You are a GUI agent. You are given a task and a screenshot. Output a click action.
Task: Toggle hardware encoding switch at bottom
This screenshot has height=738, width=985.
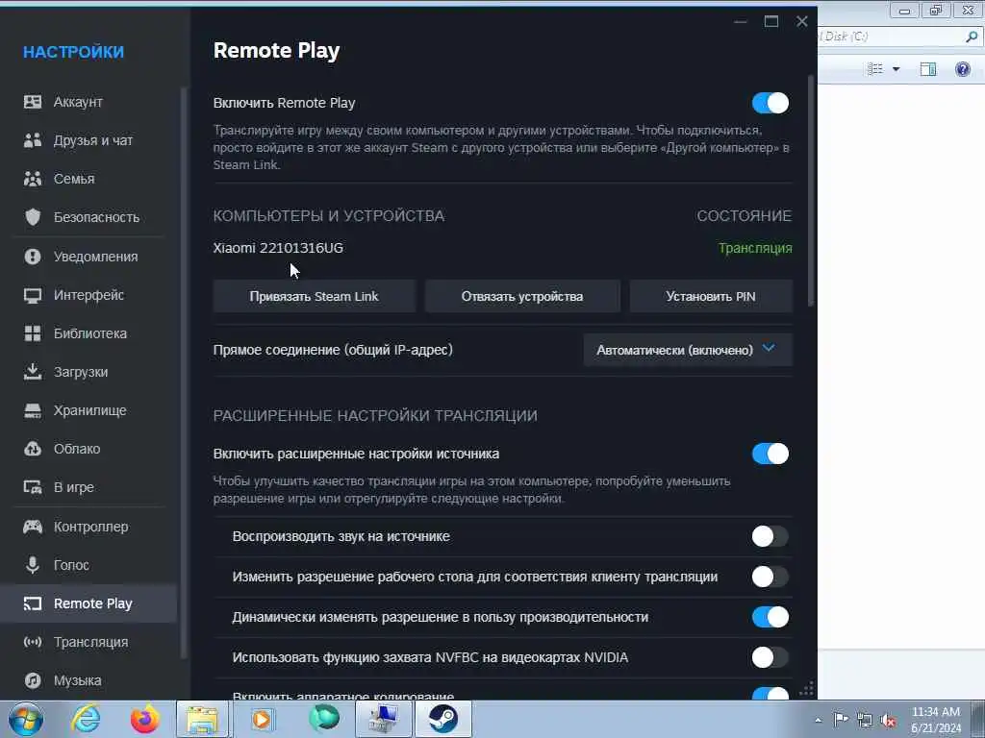pos(770,694)
